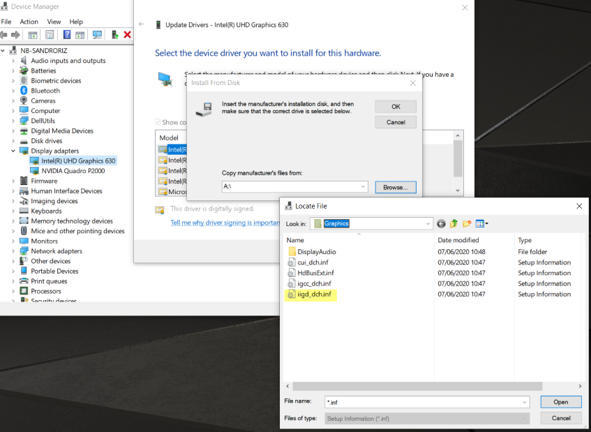Screen dimensions: 591x432
Task: Select Mice and other pointing devices
Action: 77,231
